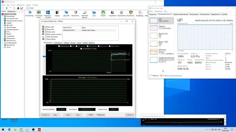Open the Конфигурация category icon
The width and height of the screenshot is (236, 132).
point(140,12)
